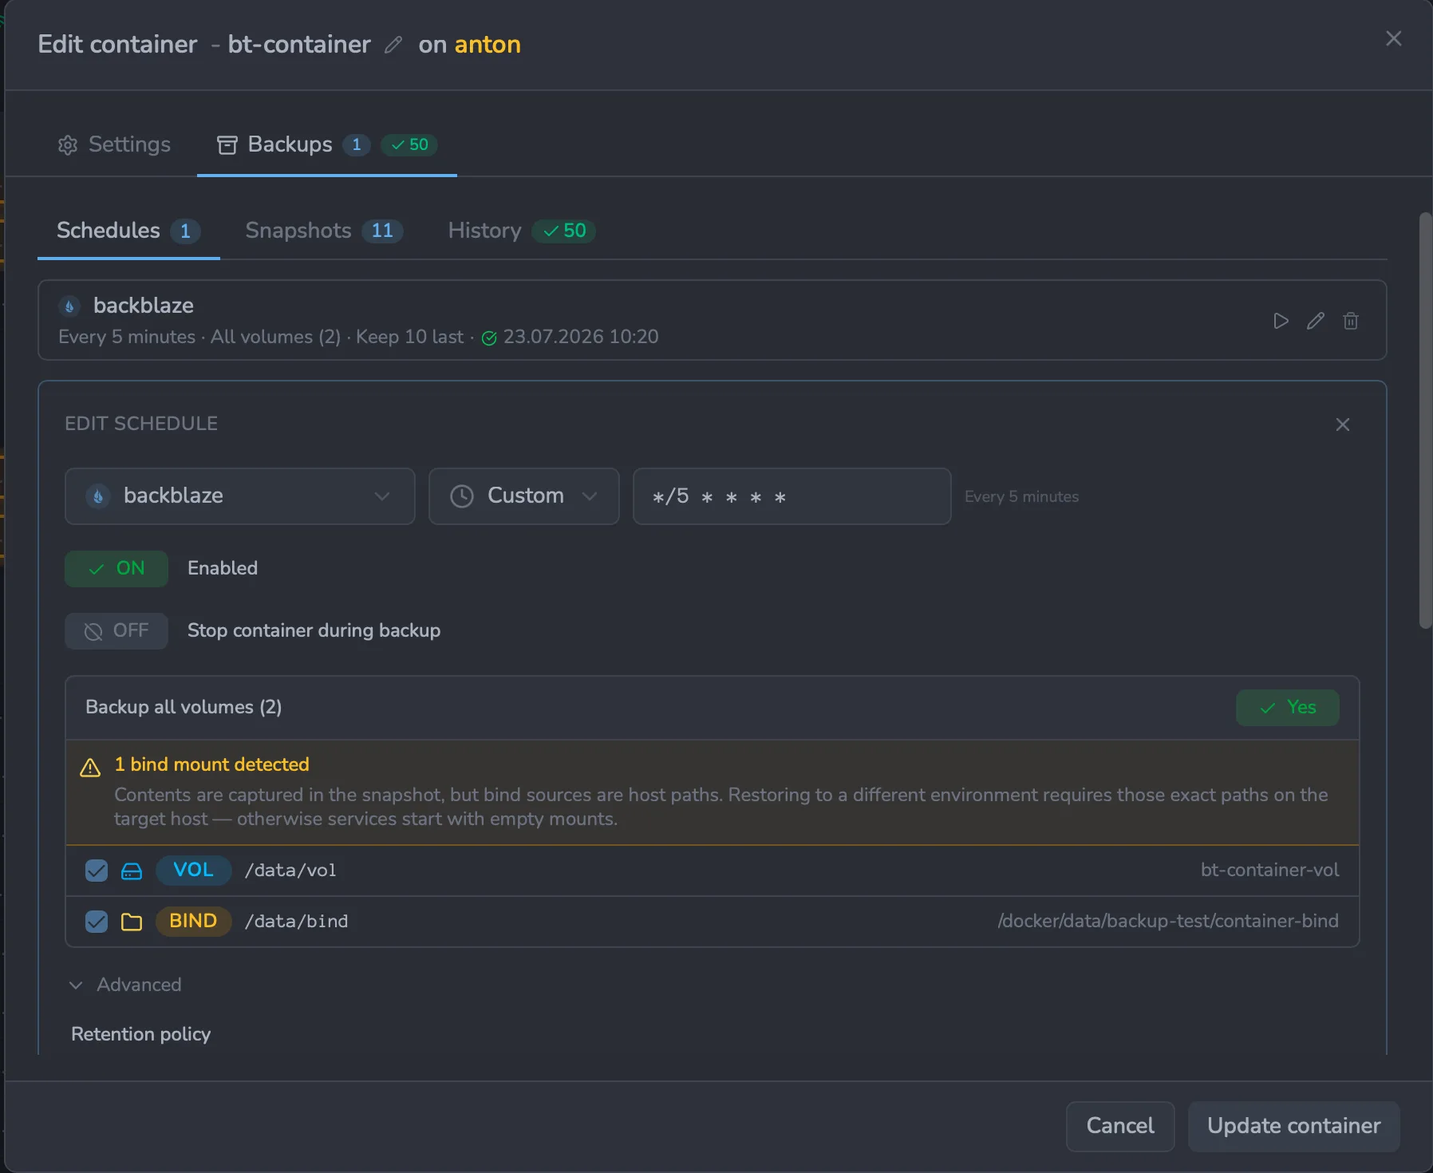Click the Backups archive box icon
The image size is (1433, 1173).
(x=227, y=144)
